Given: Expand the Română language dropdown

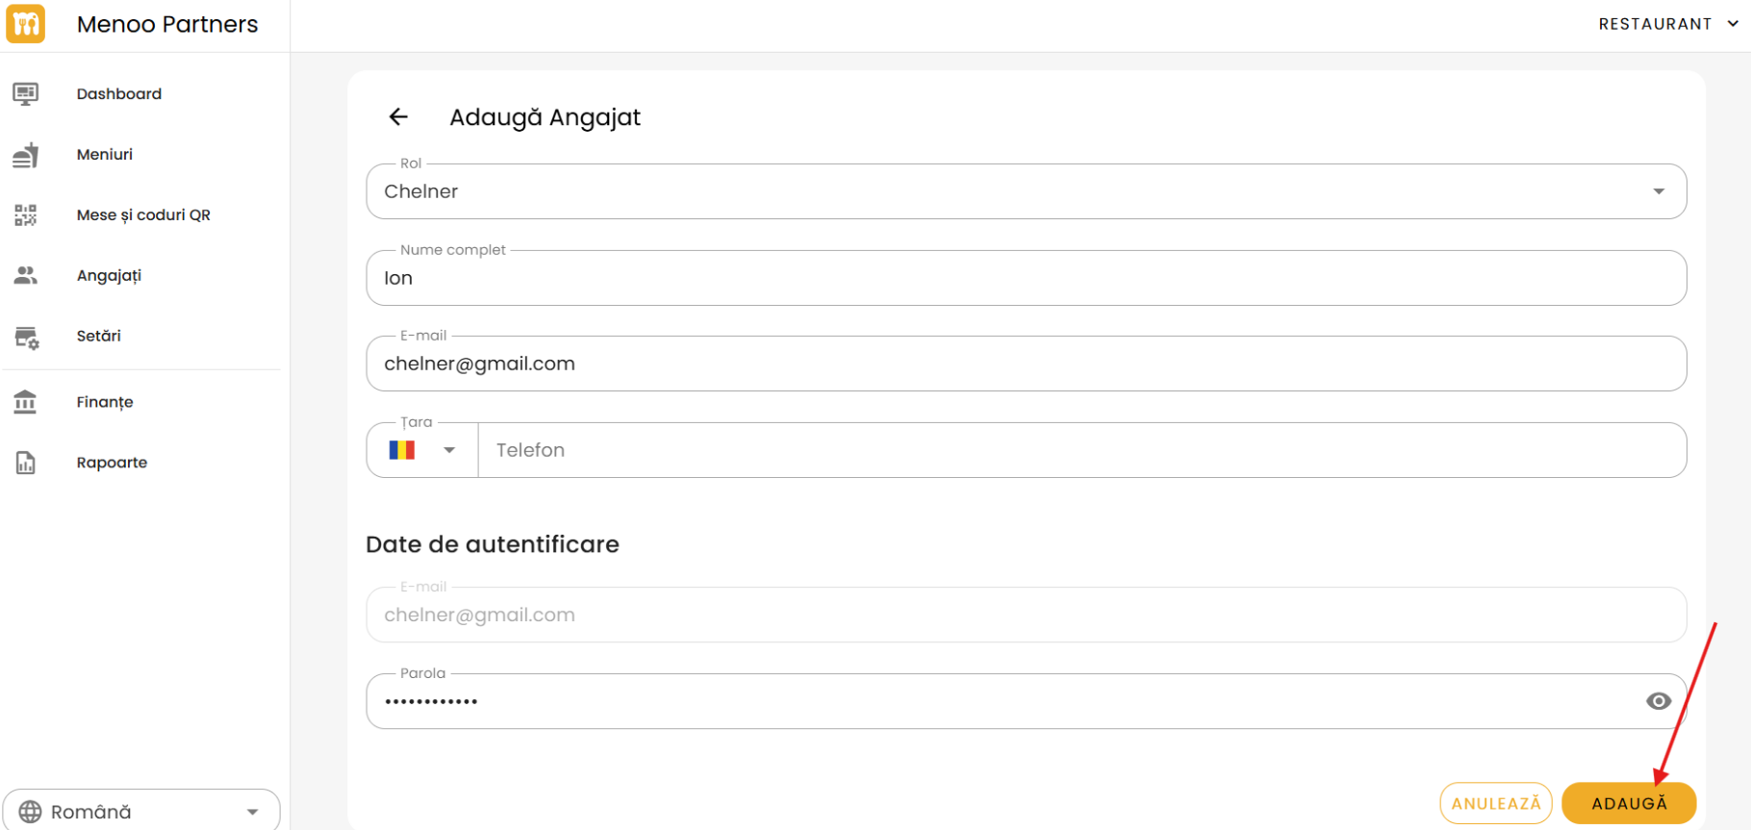Looking at the screenshot, I should (x=253, y=811).
